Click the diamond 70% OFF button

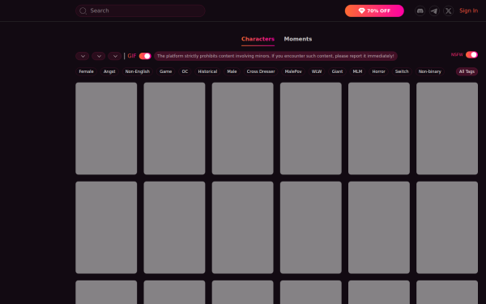374,11
